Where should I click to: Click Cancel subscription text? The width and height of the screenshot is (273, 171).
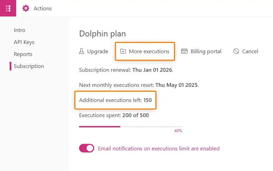pos(250,51)
